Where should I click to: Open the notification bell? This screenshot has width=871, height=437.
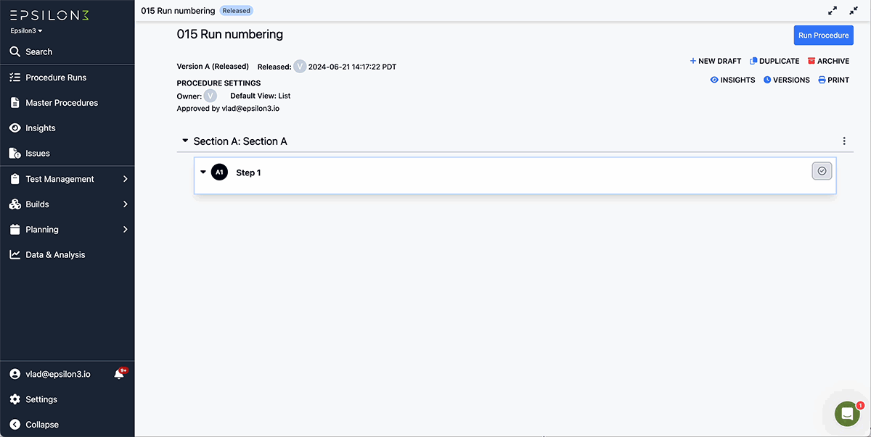click(x=118, y=373)
